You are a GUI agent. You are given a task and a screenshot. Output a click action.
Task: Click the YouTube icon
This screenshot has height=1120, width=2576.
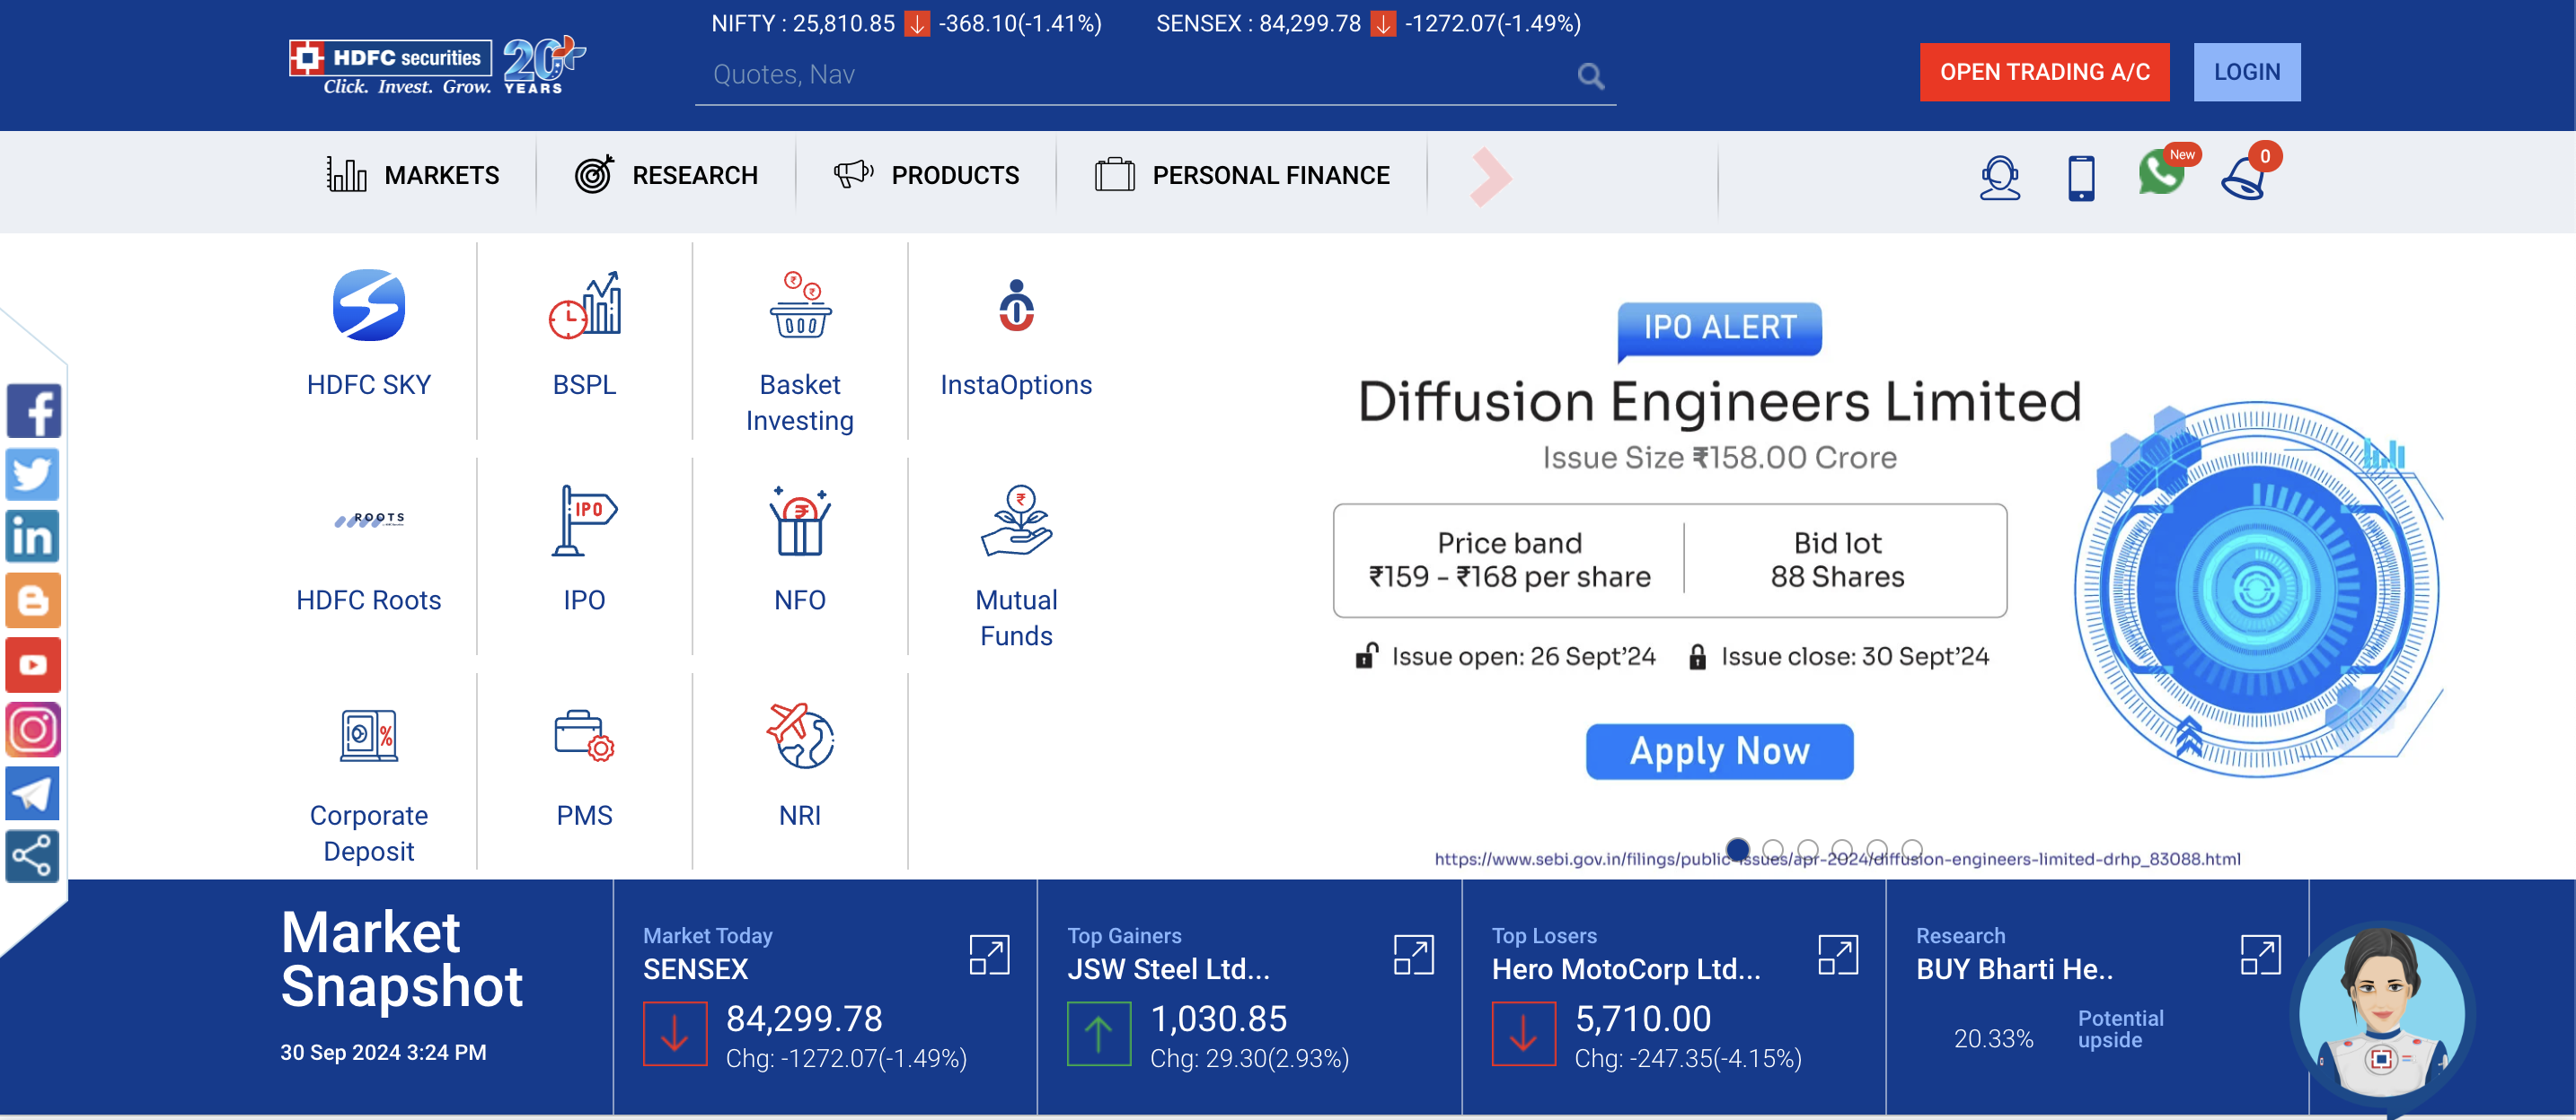pyautogui.click(x=33, y=665)
